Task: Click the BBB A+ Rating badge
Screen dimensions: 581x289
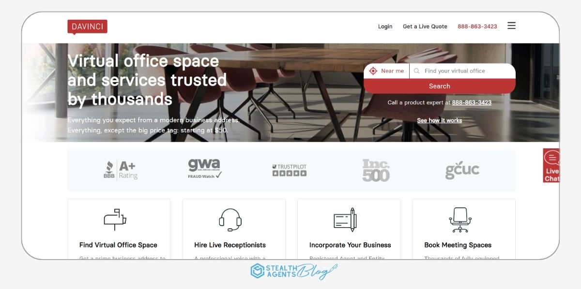Action: pyautogui.click(x=121, y=170)
